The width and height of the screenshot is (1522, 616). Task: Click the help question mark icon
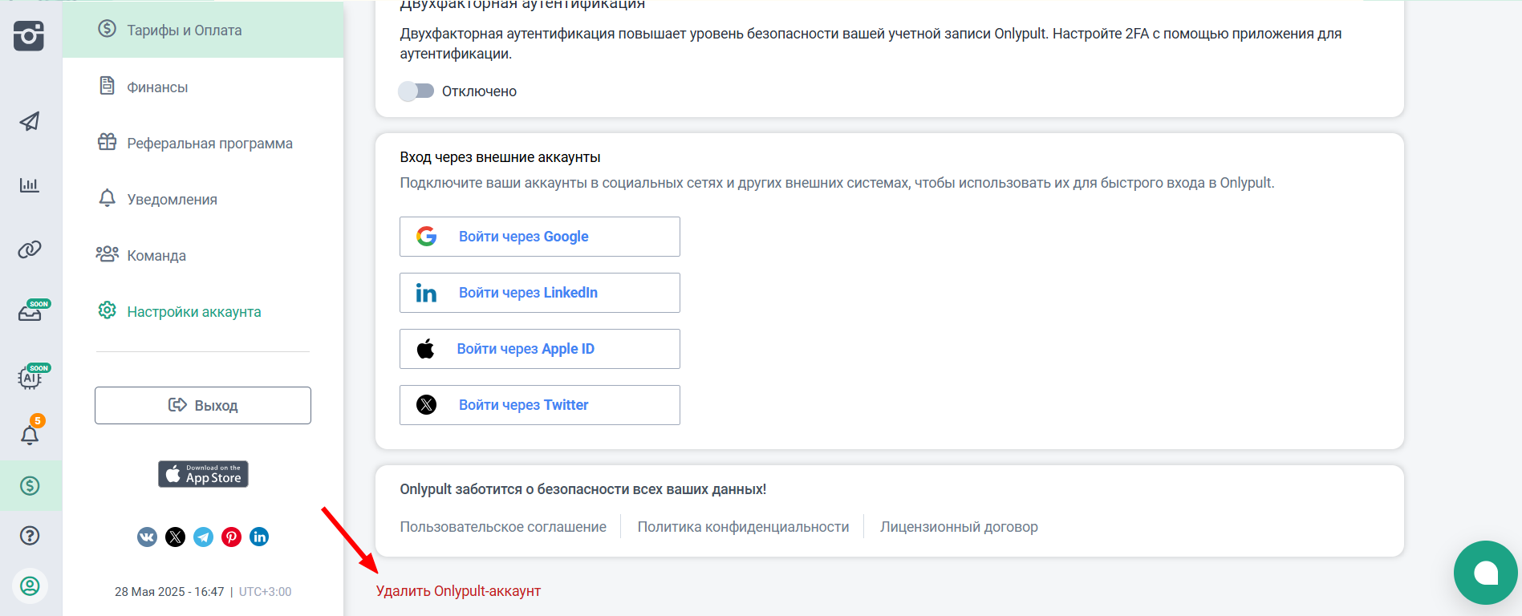click(30, 536)
